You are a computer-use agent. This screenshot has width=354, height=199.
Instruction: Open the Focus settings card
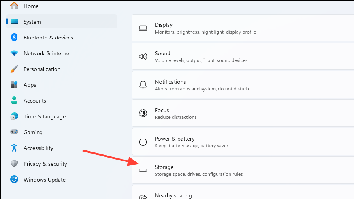pos(243,113)
